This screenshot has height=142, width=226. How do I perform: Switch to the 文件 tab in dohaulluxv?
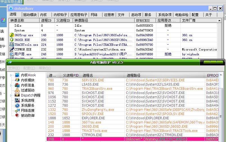[121, 15]
